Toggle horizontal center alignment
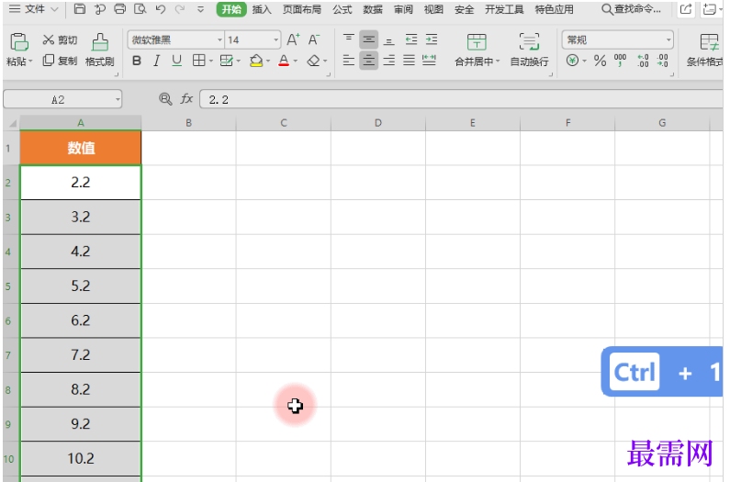730x482 pixels. click(x=369, y=61)
